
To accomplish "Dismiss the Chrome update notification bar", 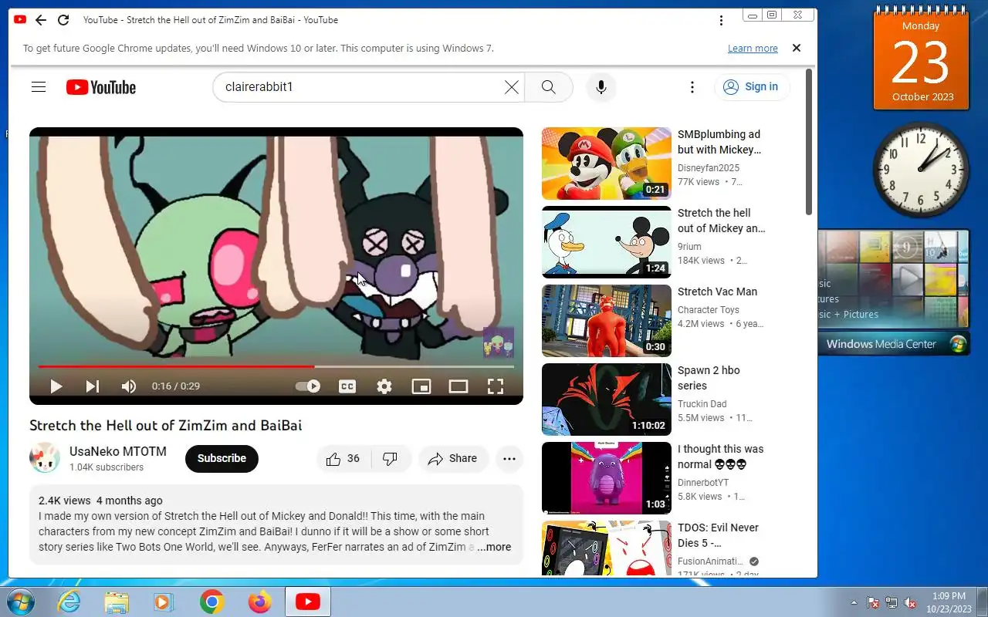I will coord(797,48).
